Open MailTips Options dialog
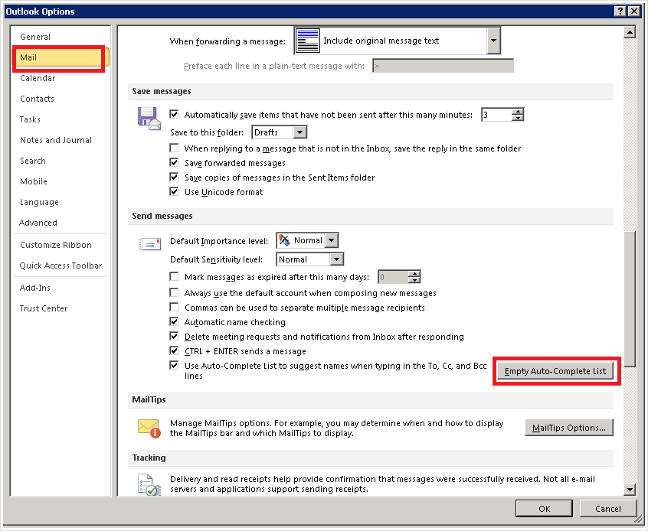The image size is (648, 531). 569,428
